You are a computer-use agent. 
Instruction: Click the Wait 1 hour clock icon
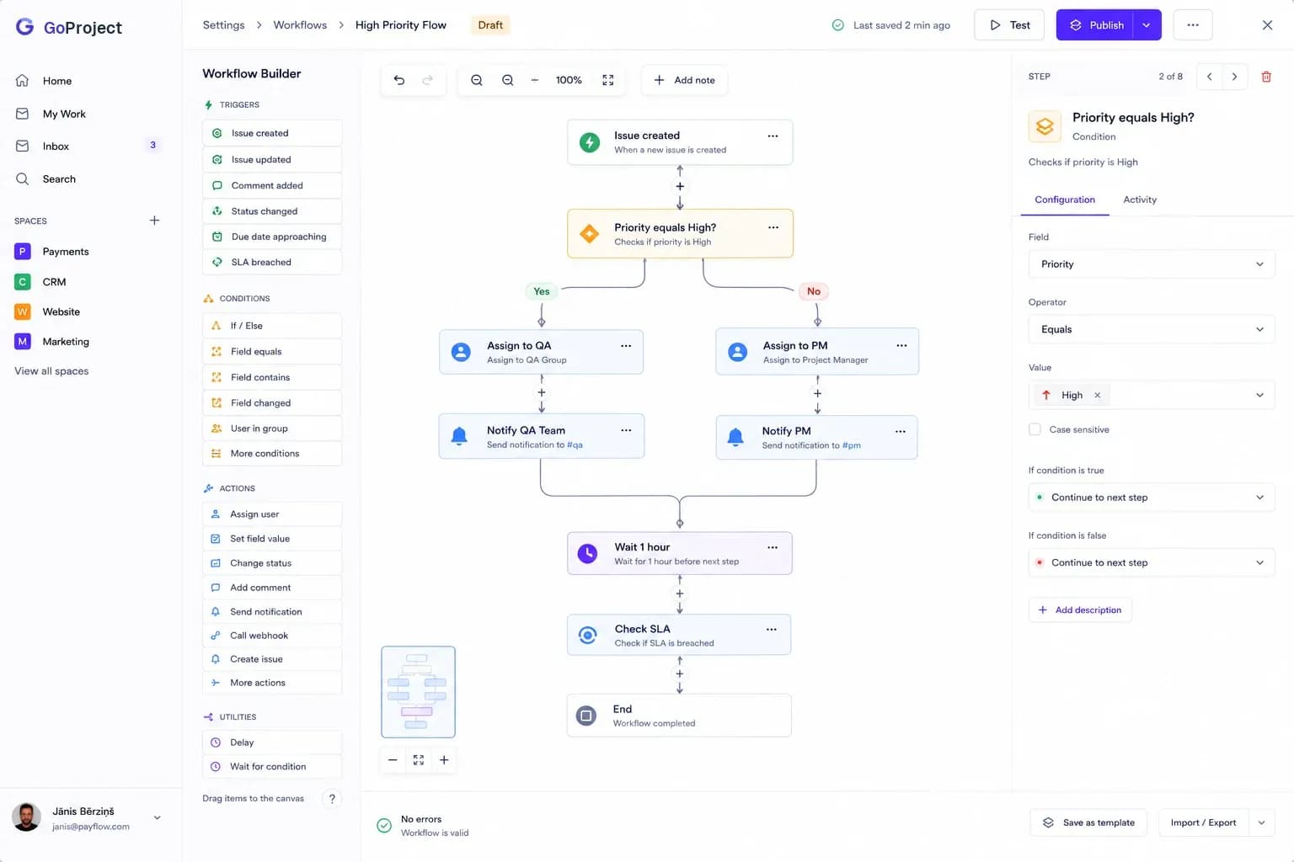click(587, 553)
